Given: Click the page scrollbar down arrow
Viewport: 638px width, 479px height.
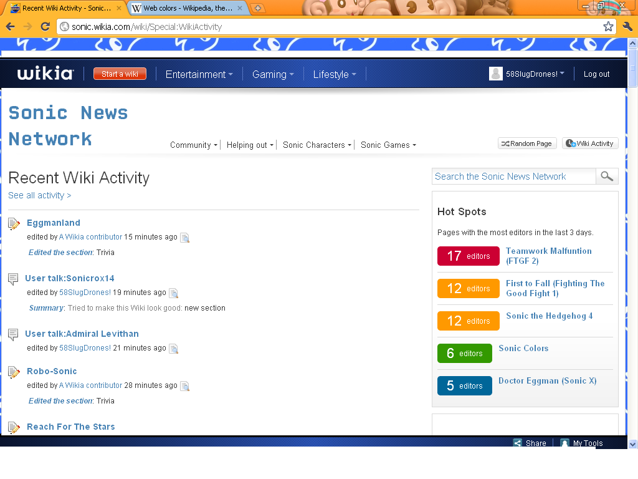Looking at the screenshot, I should (632, 444).
